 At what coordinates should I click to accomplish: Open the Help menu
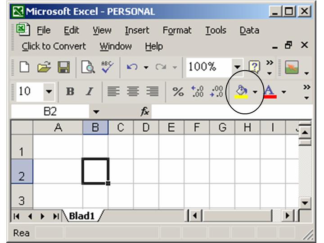(x=154, y=46)
